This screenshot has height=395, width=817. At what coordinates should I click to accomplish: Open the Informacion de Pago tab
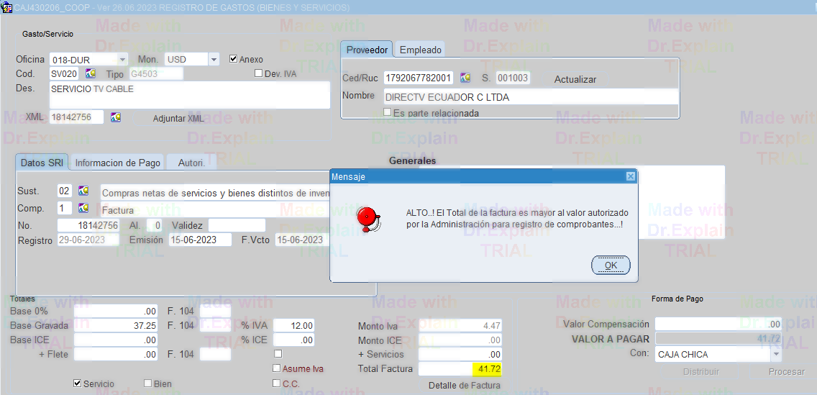coord(117,163)
